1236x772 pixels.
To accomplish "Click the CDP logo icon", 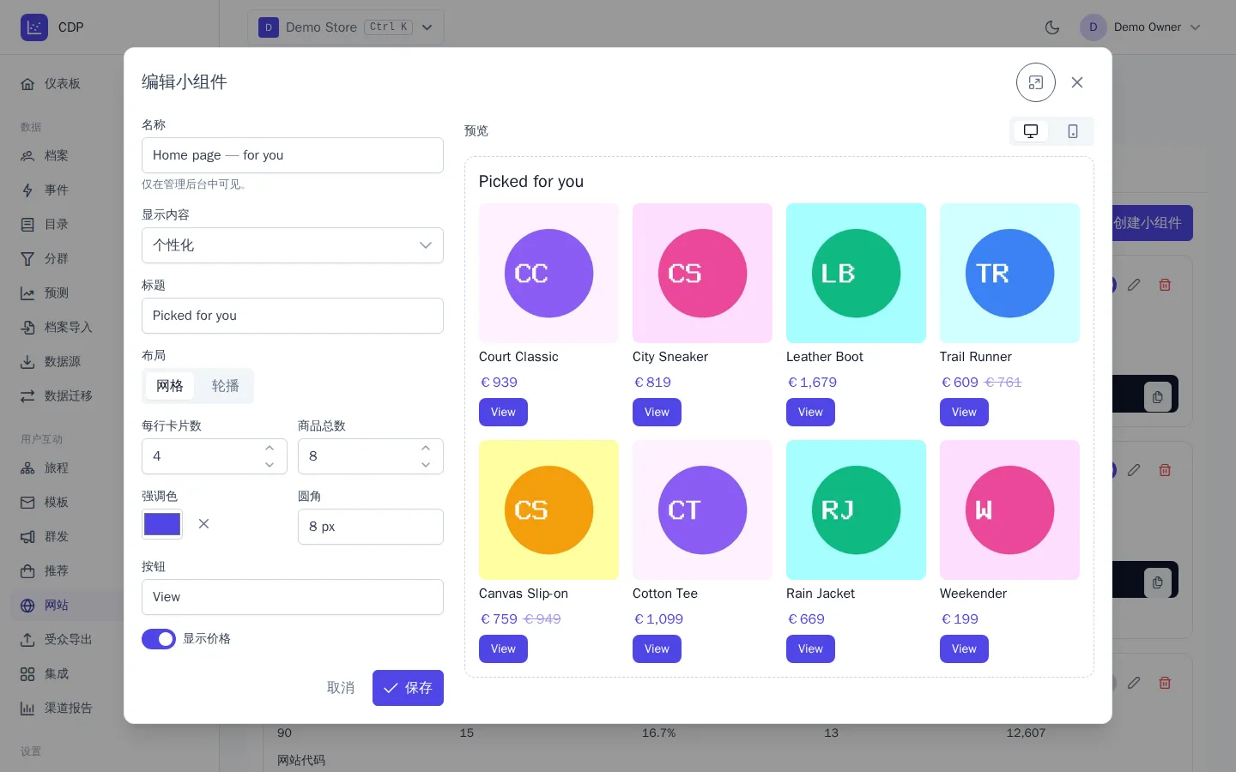I will click(34, 27).
